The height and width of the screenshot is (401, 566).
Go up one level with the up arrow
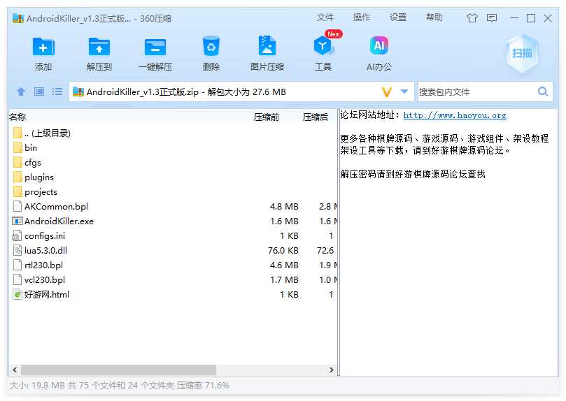(x=21, y=92)
